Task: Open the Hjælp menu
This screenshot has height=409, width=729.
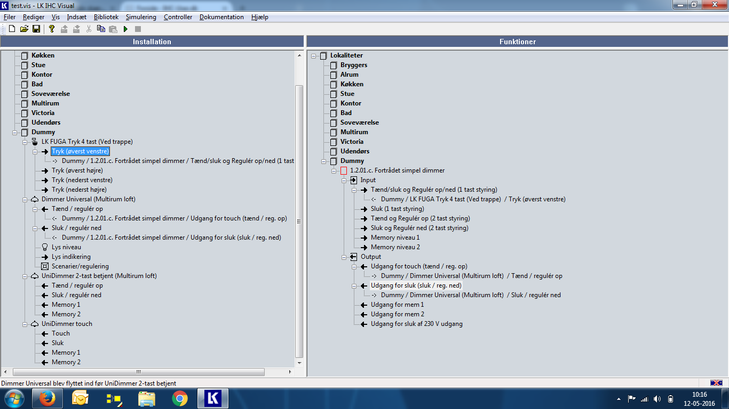Action: (259, 17)
